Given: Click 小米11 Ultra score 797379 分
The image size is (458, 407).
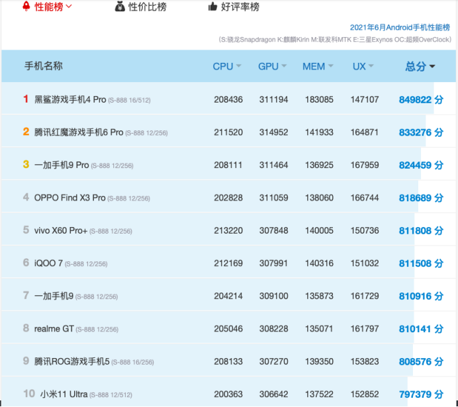Looking at the screenshot, I should [421, 394].
